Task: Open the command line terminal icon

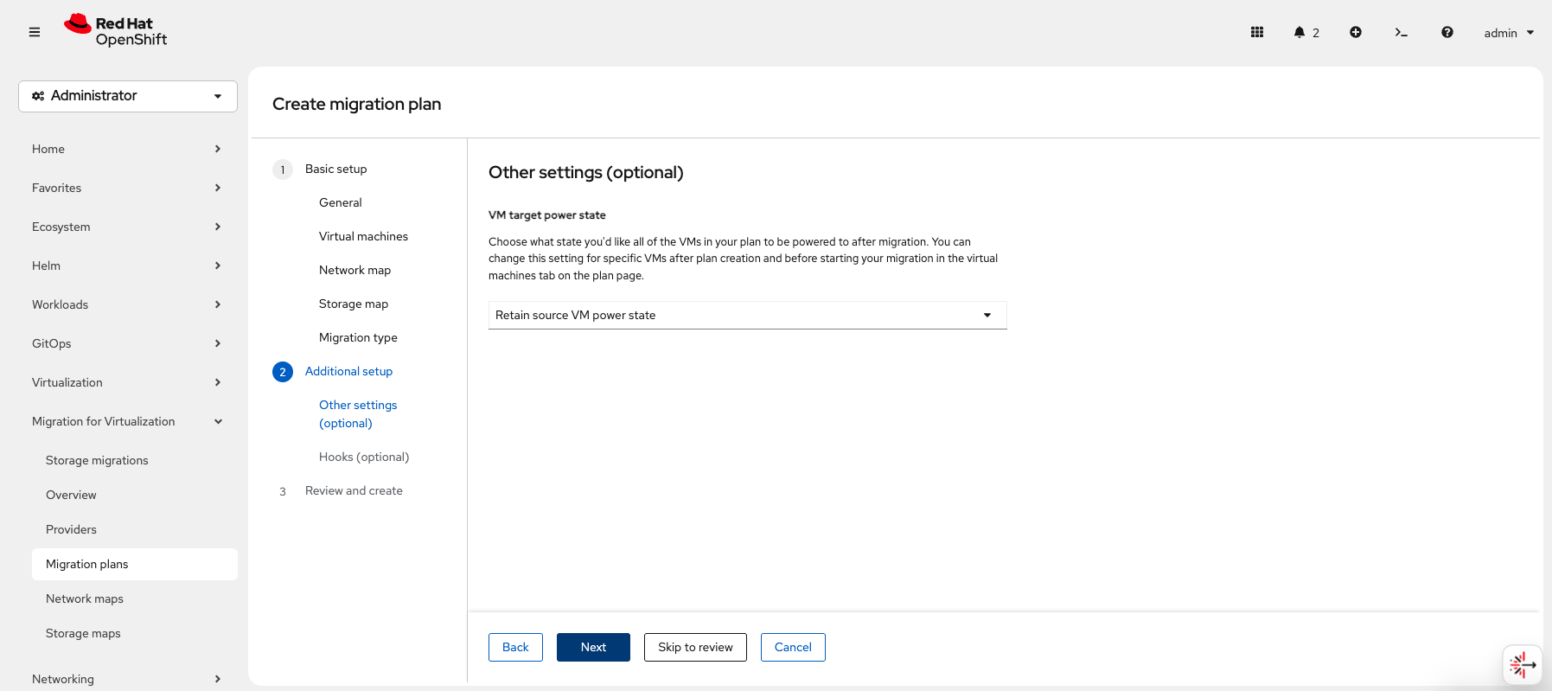Action: (1401, 32)
